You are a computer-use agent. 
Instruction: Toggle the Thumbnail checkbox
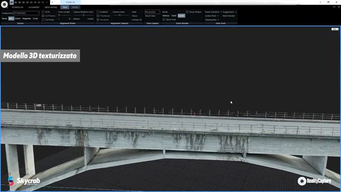(98, 15)
